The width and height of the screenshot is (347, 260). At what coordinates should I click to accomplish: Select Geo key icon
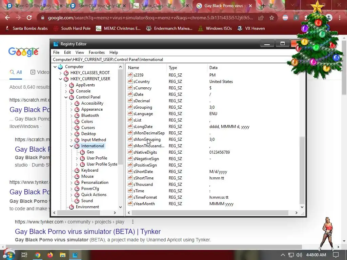[x=82, y=152]
